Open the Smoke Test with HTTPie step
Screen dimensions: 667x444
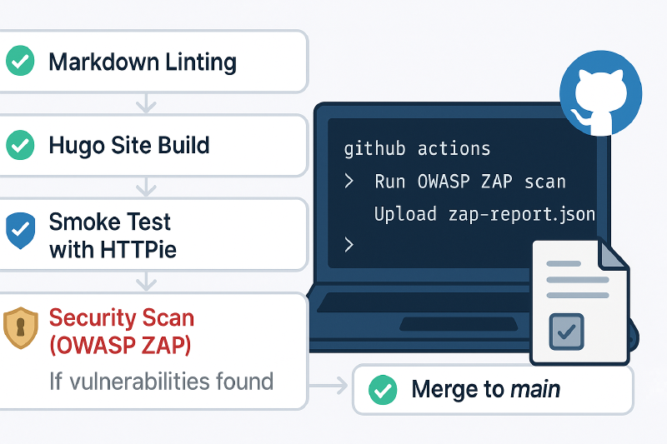click(153, 234)
